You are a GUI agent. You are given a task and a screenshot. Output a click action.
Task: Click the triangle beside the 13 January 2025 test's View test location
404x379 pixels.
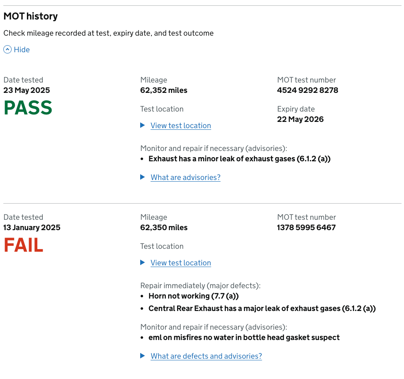[143, 262]
